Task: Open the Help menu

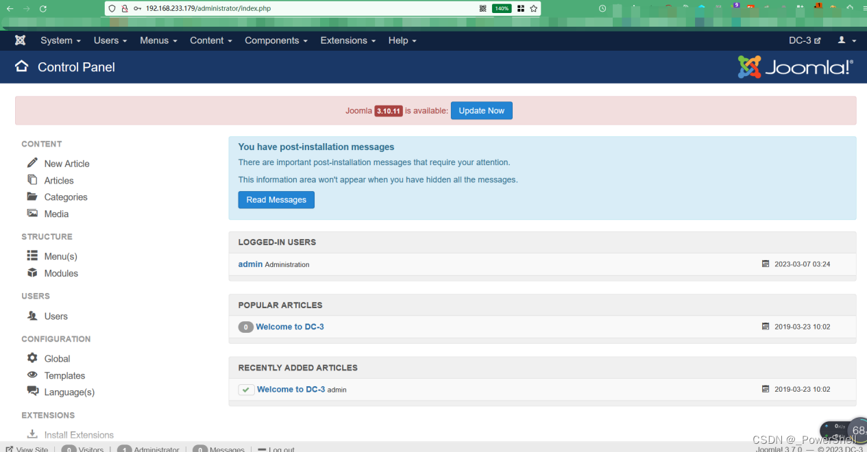Action: coord(402,40)
